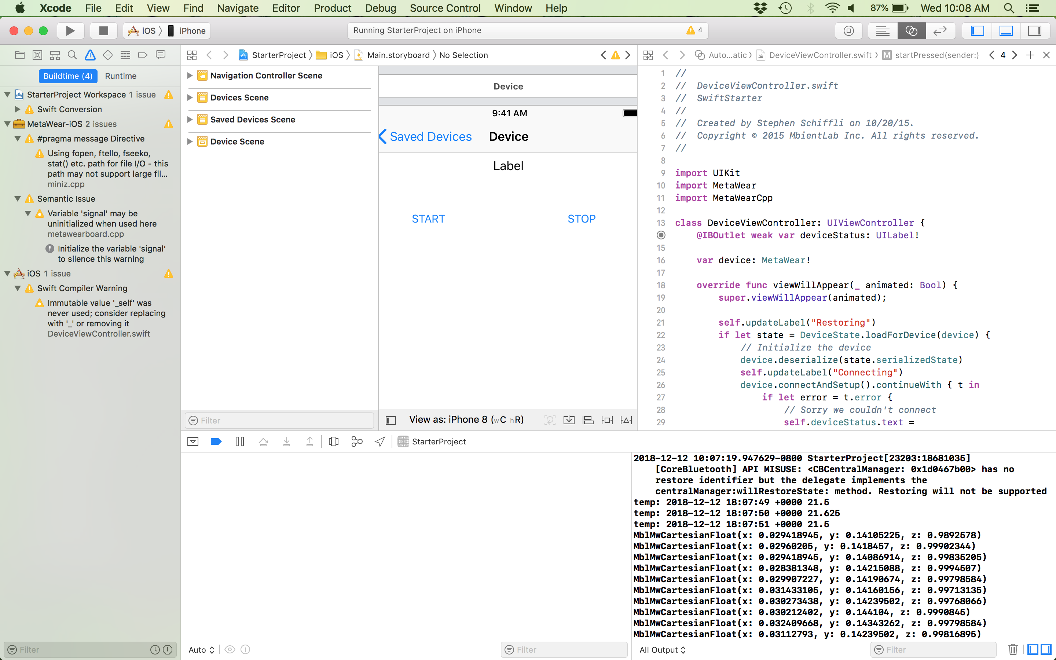Click the Add Editor button on toolbar

(1030, 55)
